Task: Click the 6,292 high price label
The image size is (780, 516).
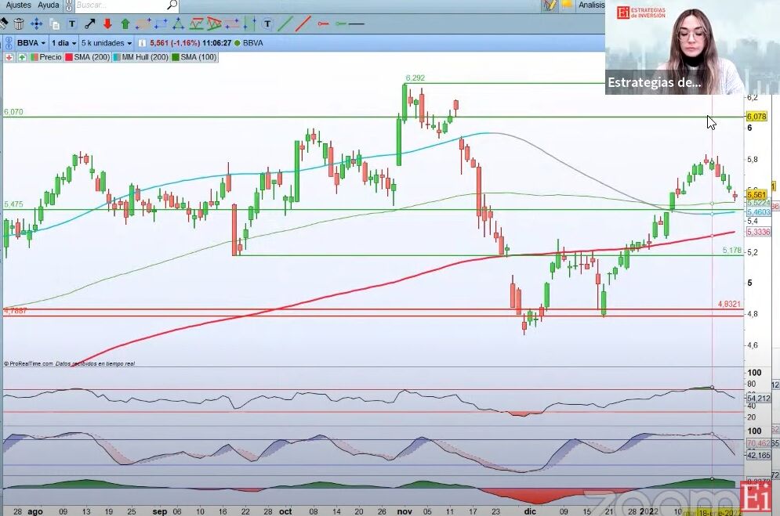Action: pyautogui.click(x=415, y=78)
